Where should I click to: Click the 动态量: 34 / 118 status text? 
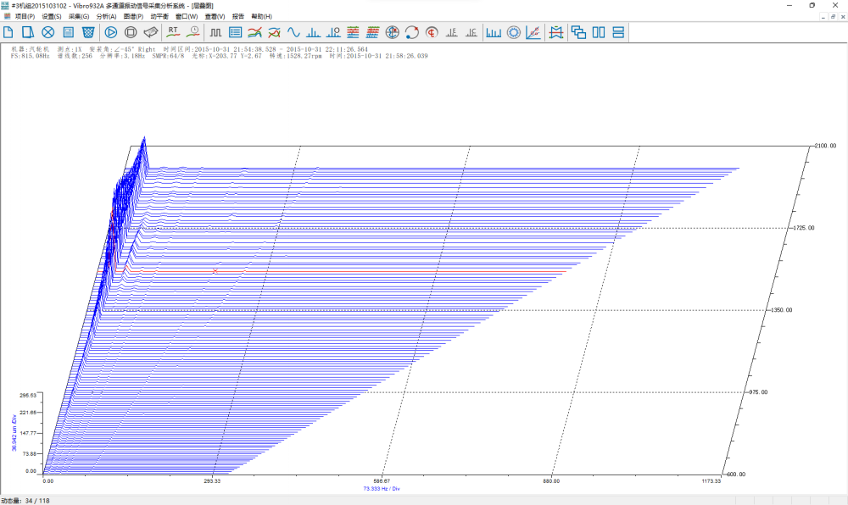point(25,501)
